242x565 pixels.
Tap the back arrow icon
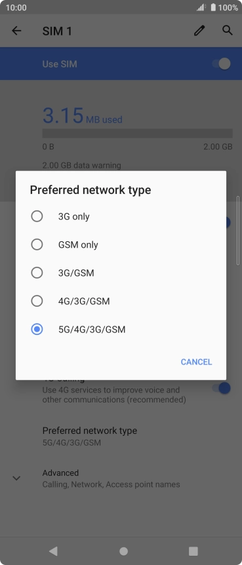point(16,31)
